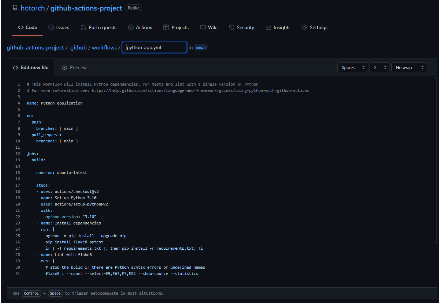Click the 'stop the build' comment on line 30

125,267
